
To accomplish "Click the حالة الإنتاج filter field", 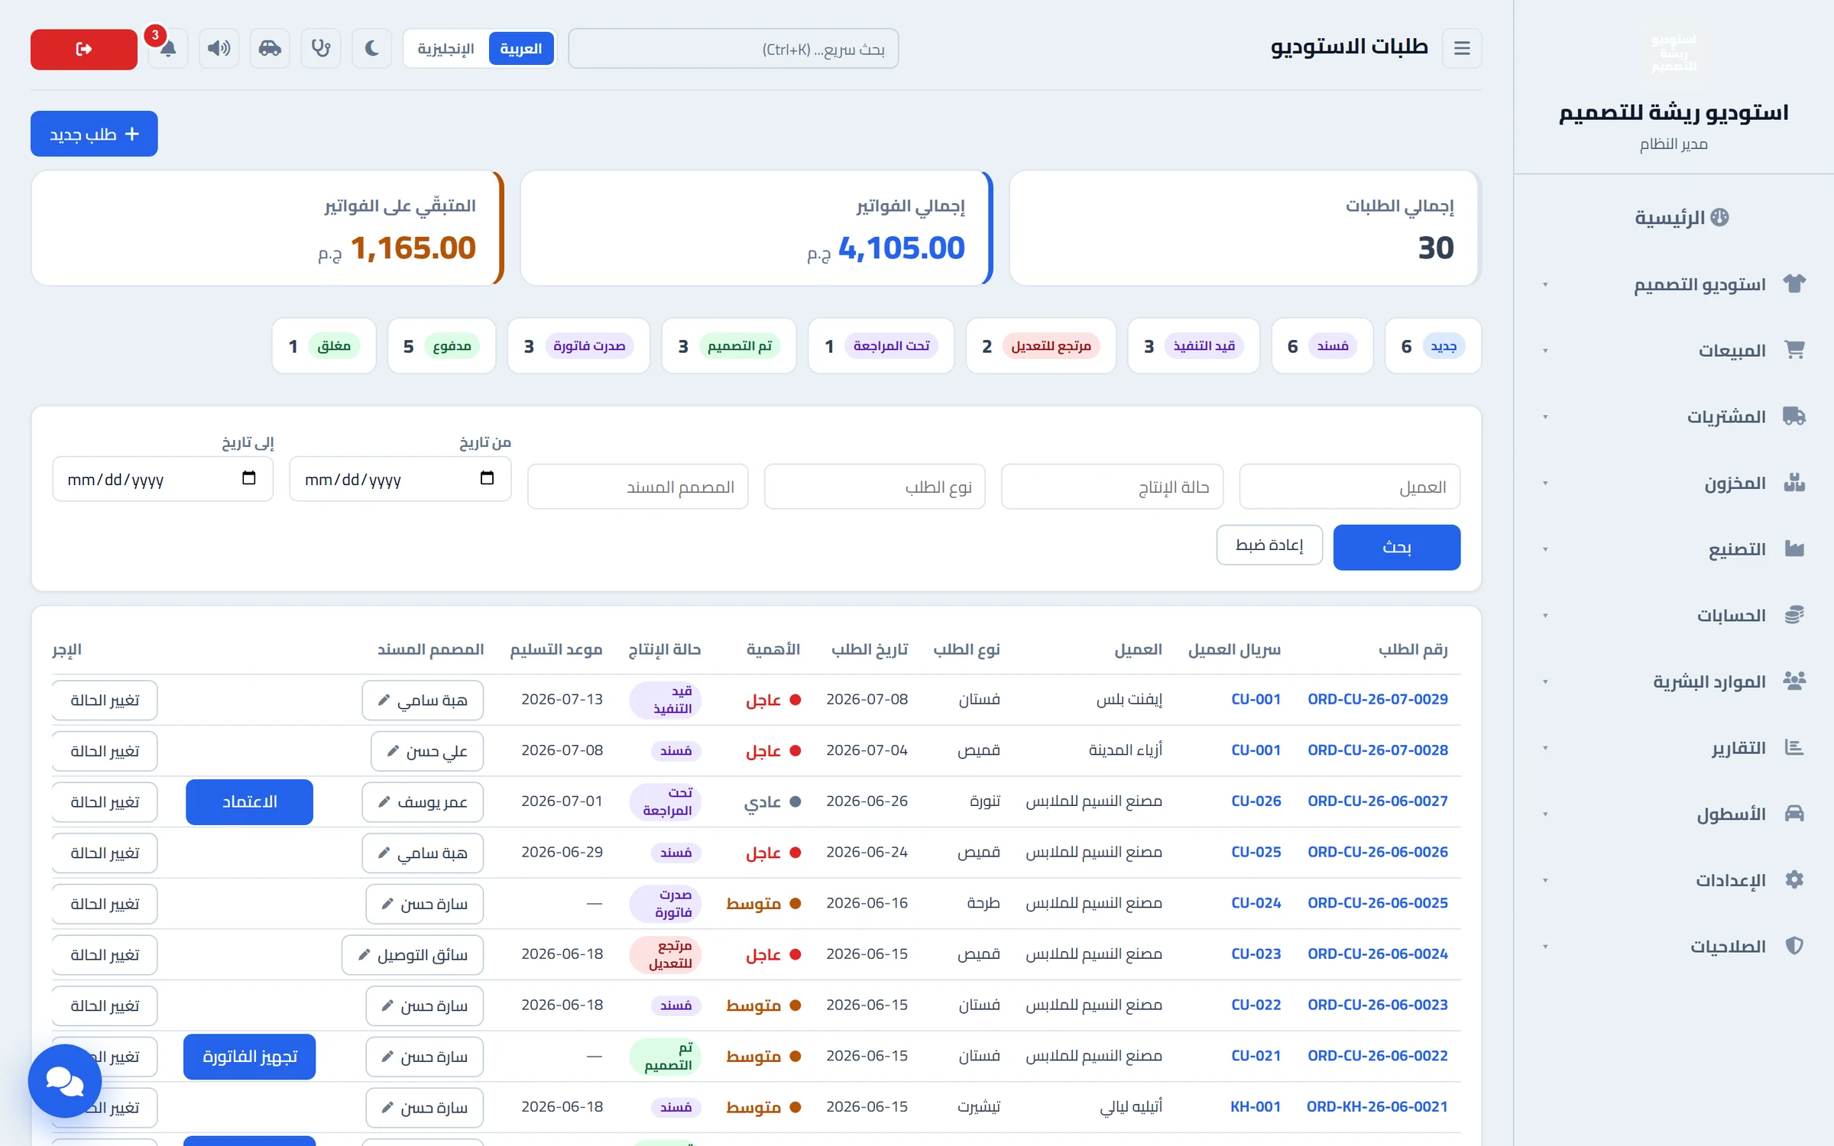I will (1112, 487).
